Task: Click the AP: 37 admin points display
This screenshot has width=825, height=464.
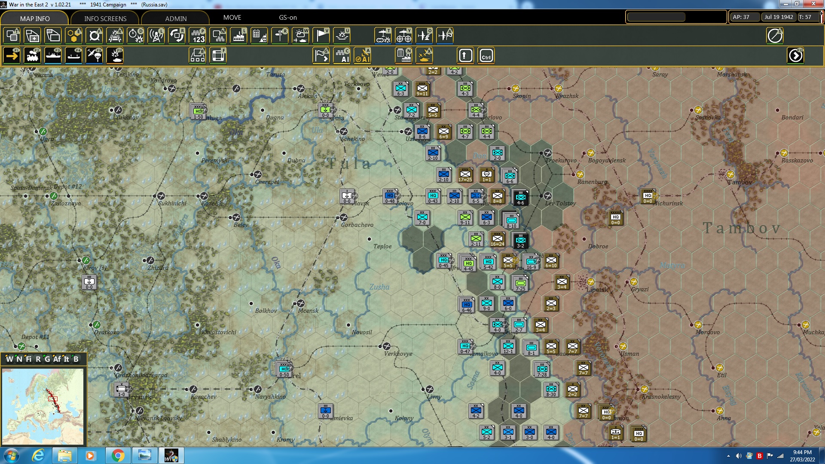Action: 745,17
